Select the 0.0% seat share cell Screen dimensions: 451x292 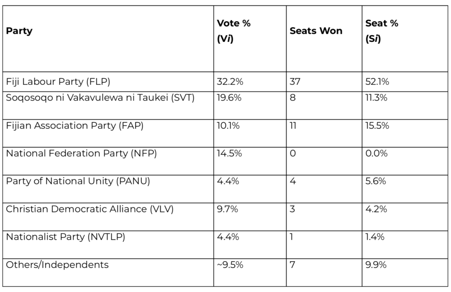pos(377,153)
